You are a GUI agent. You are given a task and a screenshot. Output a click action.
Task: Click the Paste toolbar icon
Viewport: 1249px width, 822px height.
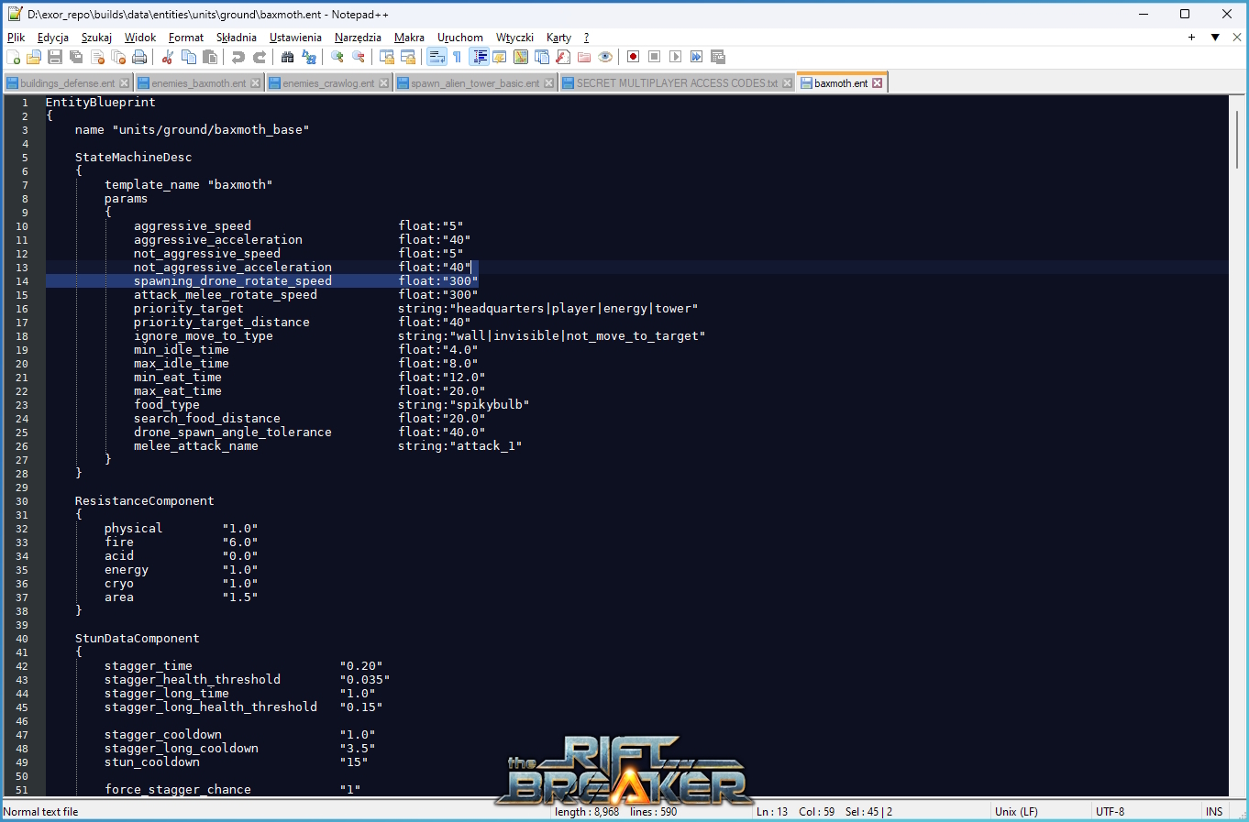click(x=209, y=57)
